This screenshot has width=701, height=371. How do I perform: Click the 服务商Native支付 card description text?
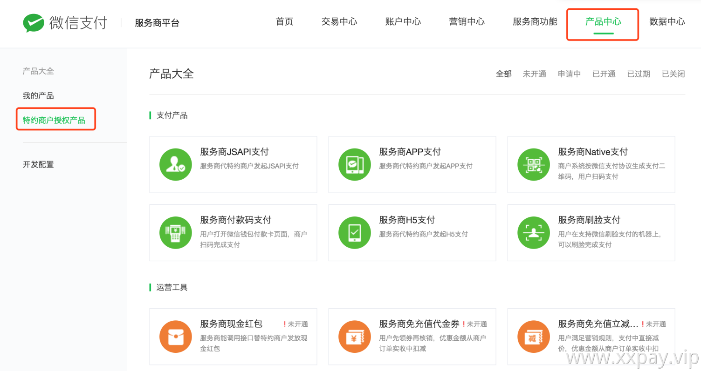[x=612, y=171]
